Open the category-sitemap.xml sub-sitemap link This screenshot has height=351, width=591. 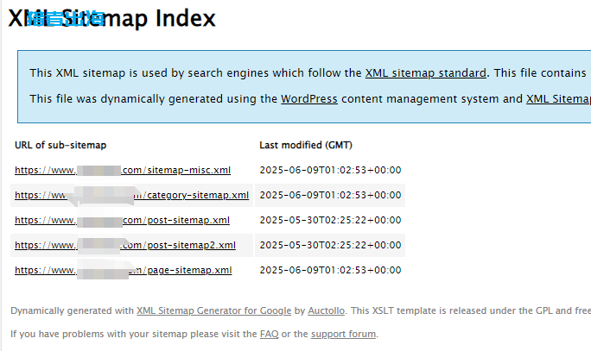[131, 195]
